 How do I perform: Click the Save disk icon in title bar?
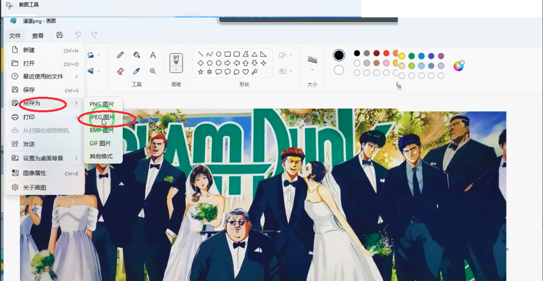click(60, 35)
